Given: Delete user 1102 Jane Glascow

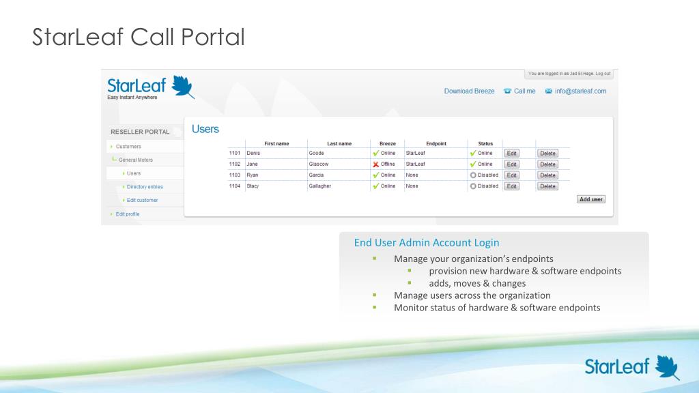Looking at the screenshot, I should pos(547,164).
